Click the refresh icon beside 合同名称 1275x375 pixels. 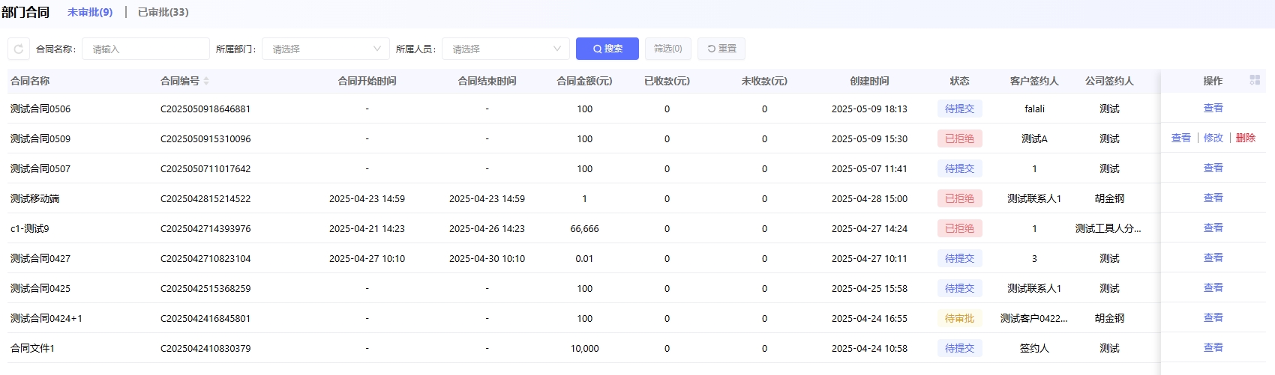pyautogui.click(x=19, y=49)
